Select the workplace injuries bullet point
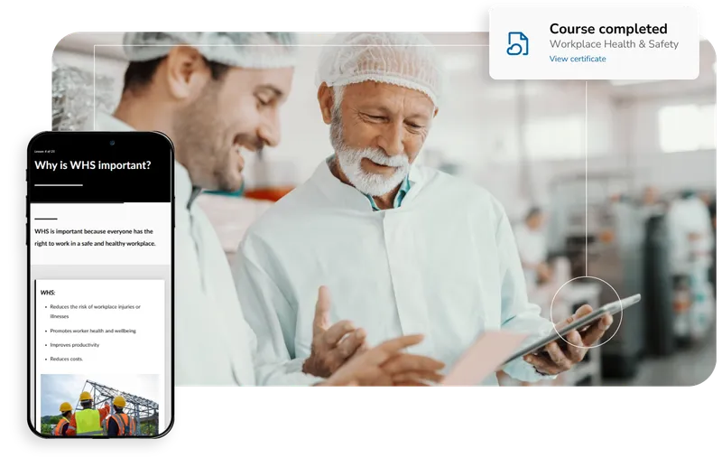The height and width of the screenshot is (467, 722). coord(95,312)
